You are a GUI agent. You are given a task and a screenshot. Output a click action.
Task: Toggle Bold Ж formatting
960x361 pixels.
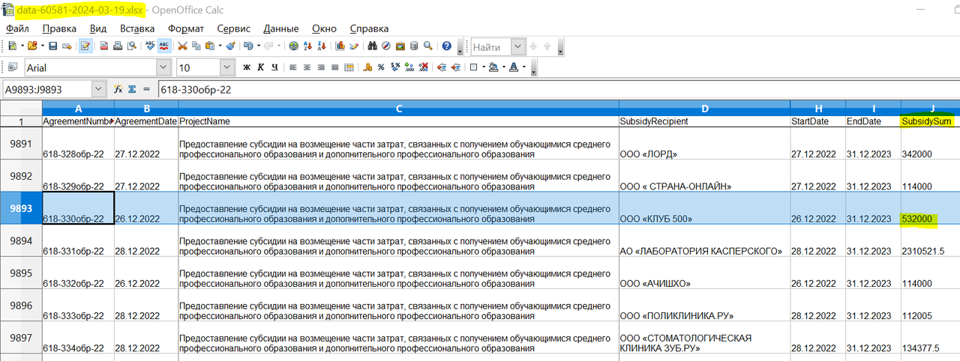[247, 67]
